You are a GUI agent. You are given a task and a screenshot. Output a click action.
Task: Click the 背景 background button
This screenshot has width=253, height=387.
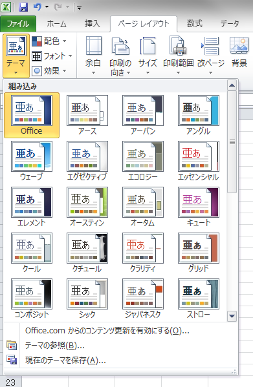(239, 52)
